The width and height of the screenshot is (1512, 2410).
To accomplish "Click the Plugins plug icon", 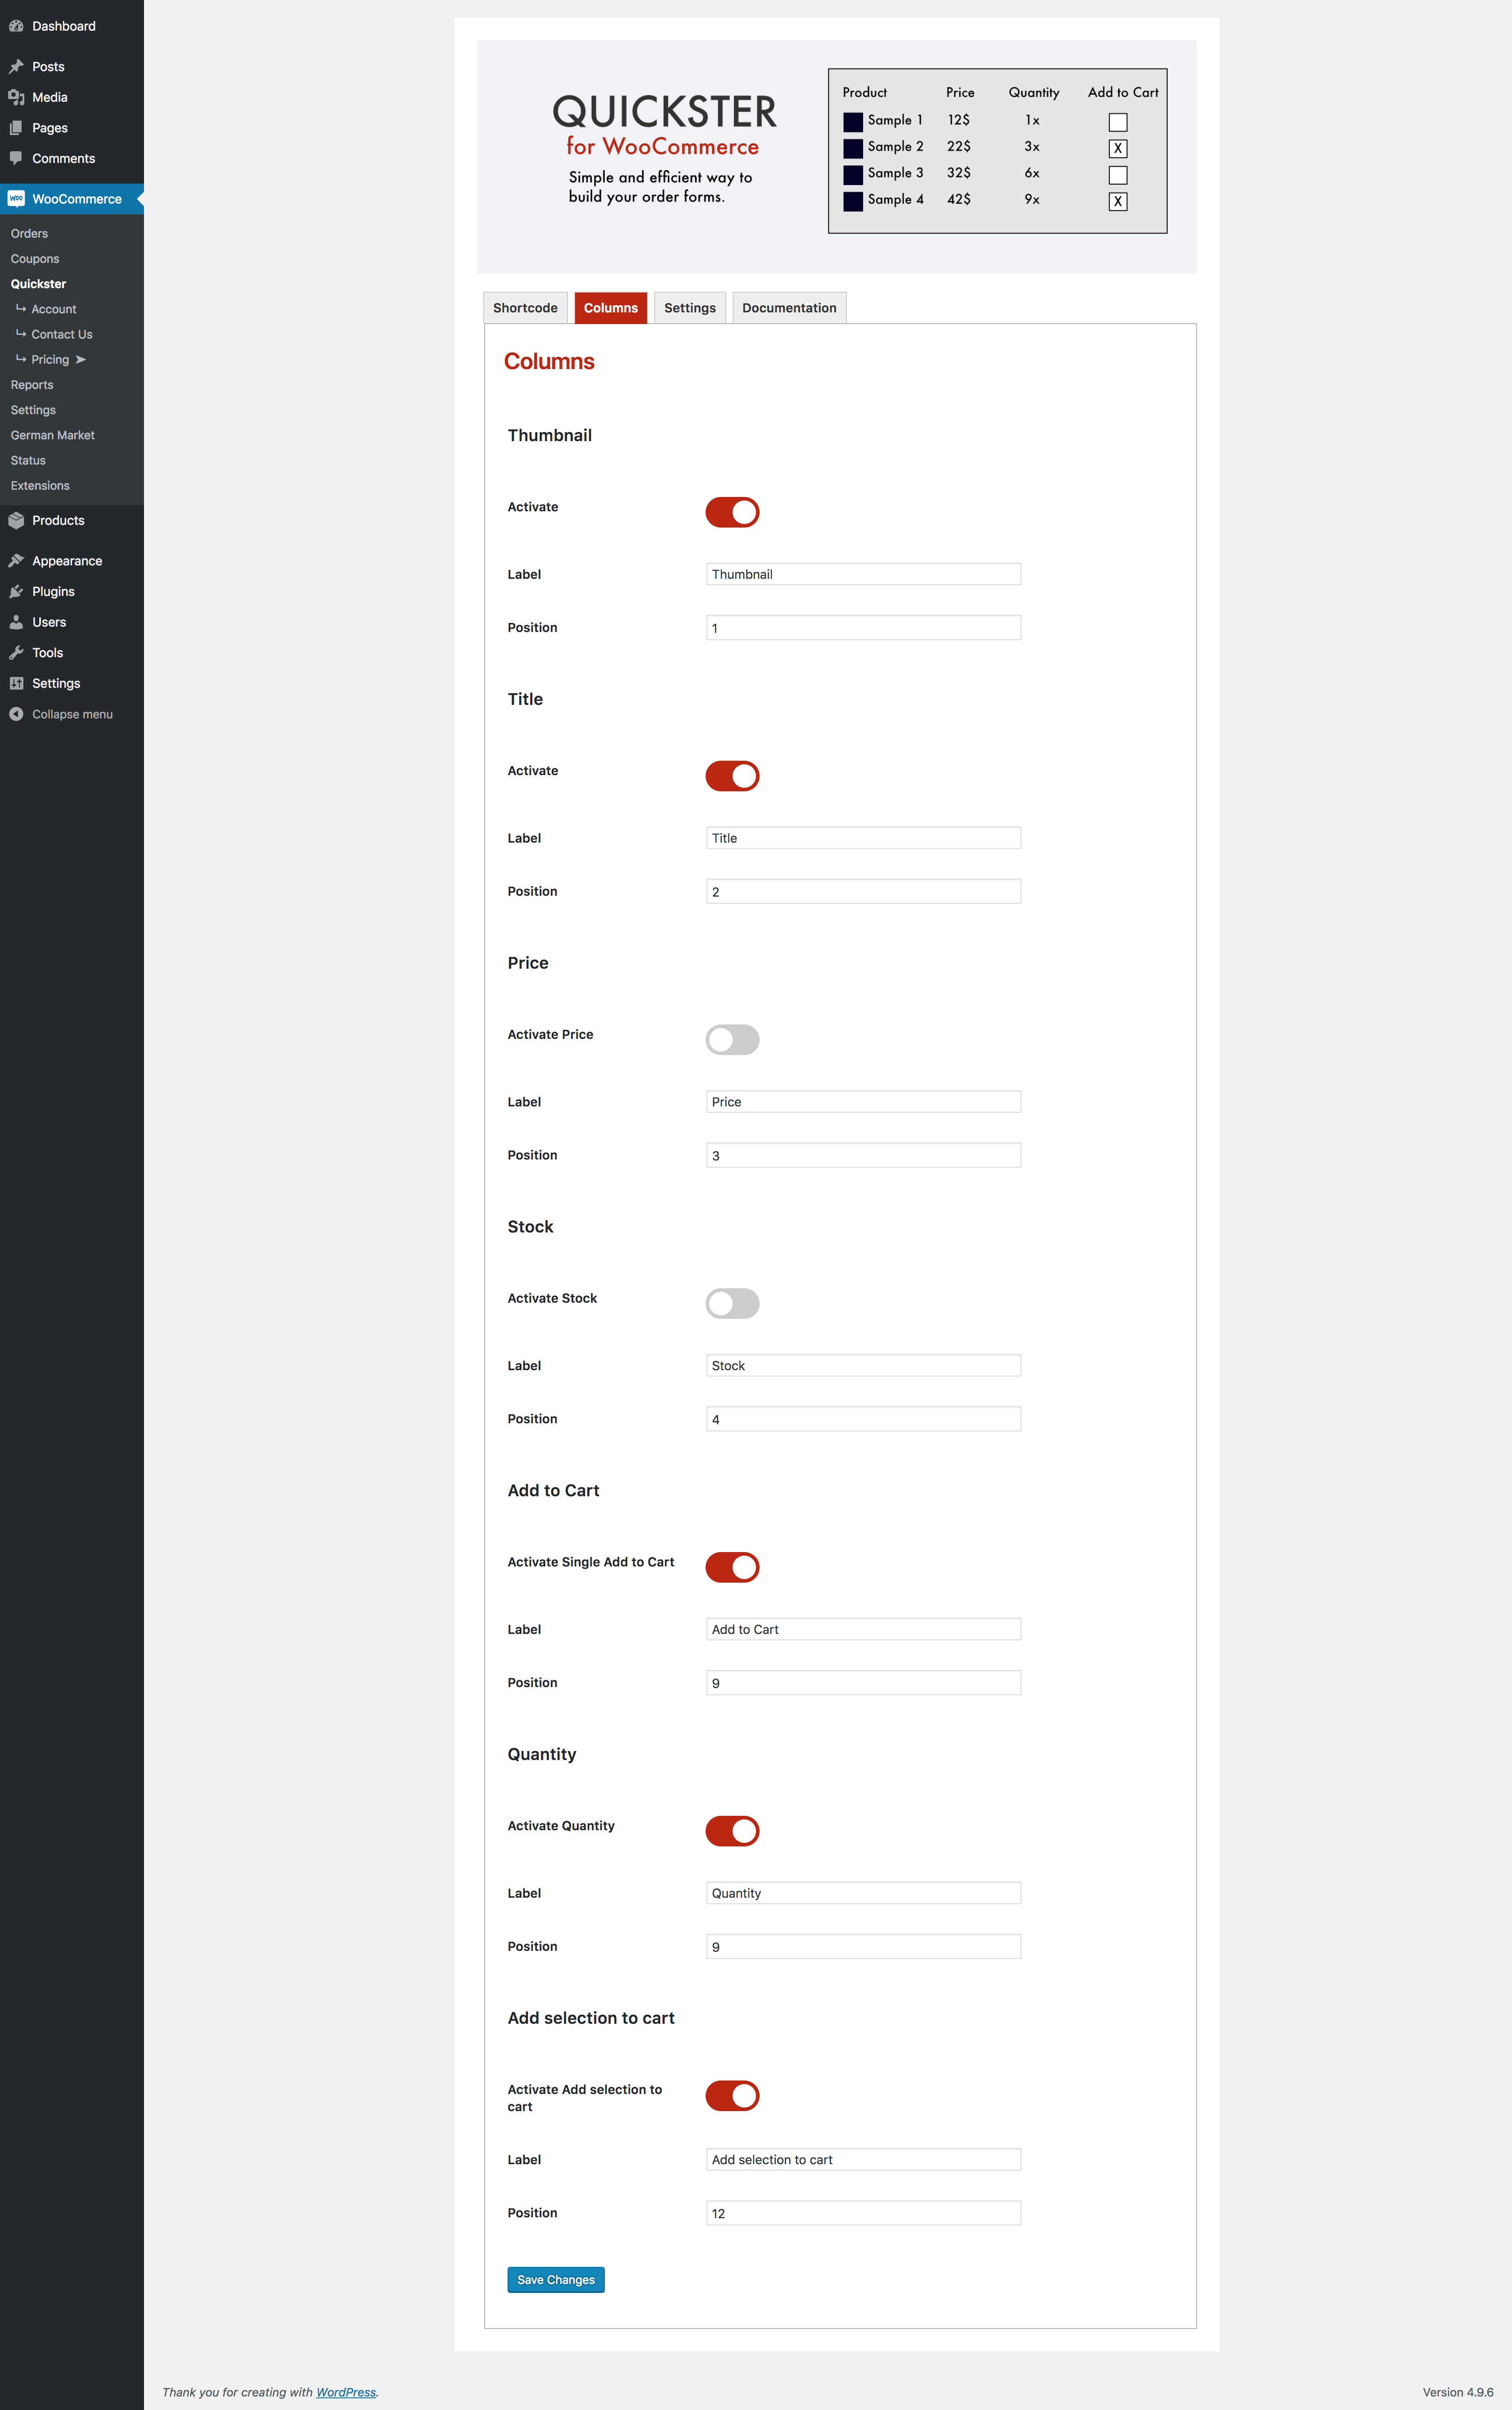I will pos(16,592).
